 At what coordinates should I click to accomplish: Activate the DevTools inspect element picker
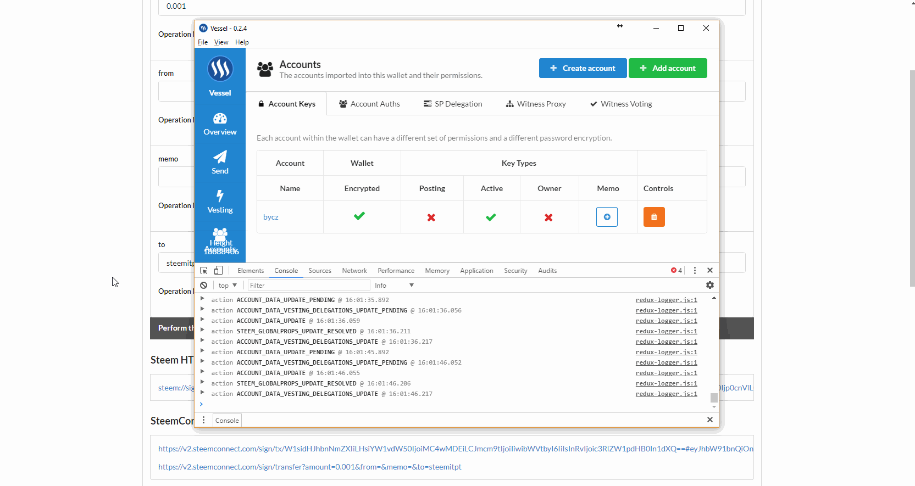point(204,270)
